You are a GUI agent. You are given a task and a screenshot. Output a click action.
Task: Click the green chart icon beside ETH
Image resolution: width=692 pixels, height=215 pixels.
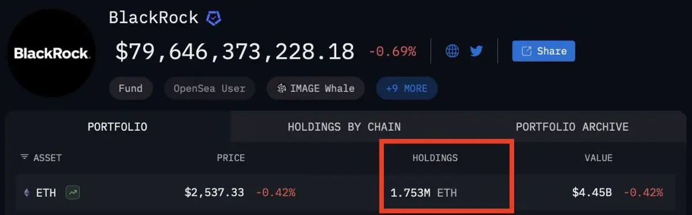[x=73, y=193]
